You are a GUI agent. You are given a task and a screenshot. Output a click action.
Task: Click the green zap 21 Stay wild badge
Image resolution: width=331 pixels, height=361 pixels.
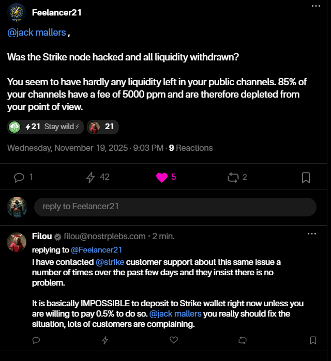[45, 127]
